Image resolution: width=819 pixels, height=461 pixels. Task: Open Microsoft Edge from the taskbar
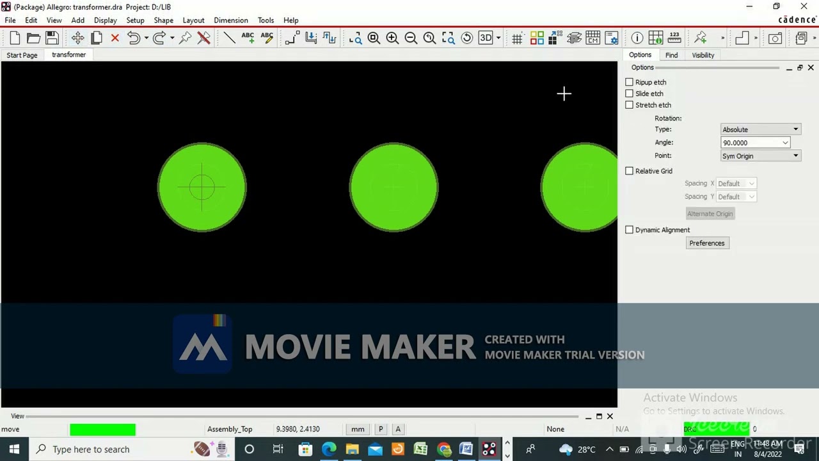[x=329, y=449]
